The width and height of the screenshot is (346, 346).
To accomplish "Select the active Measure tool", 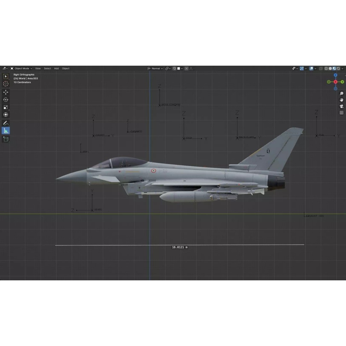I will [x=6, y=131].
